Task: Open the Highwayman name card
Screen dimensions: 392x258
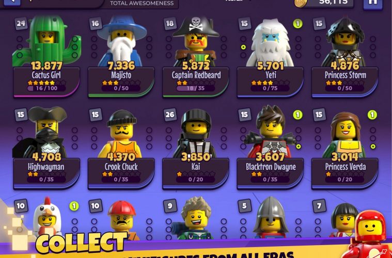Action: pyautogui.click(x=46, y=173)
